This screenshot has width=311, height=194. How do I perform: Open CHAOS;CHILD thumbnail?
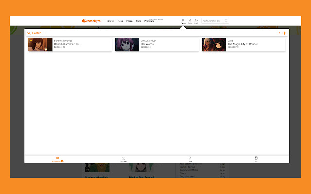pos(127,45)
